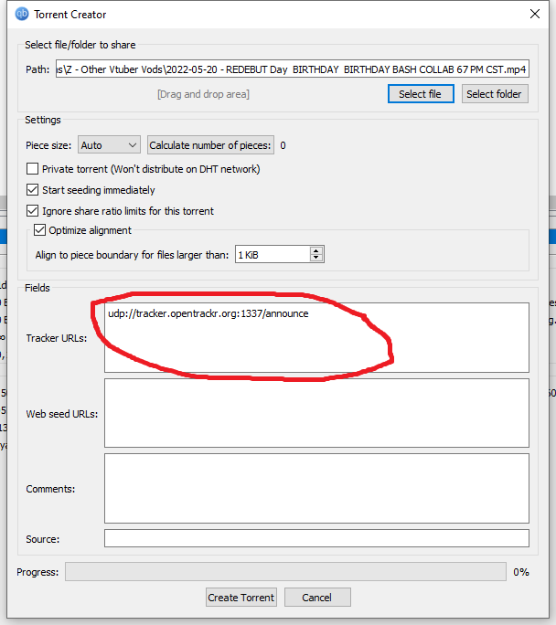This screenshot has width=556, height=625.
Task: Click the Web seed URLs text area
Action: [316, 413]
